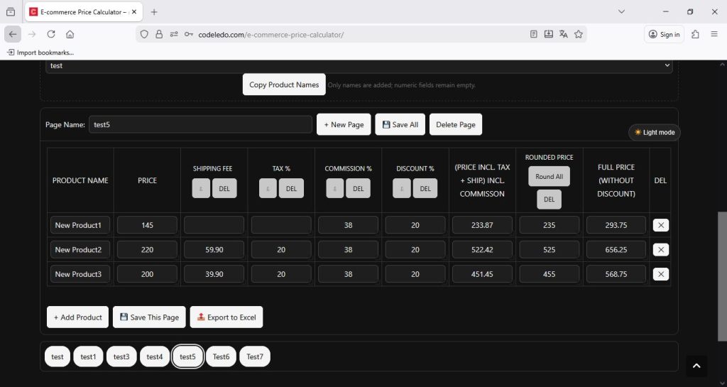Open the browser translate page icon
The width and height of the screenshot is (727, 387).
pyautogui.click(x=564, y=34)
